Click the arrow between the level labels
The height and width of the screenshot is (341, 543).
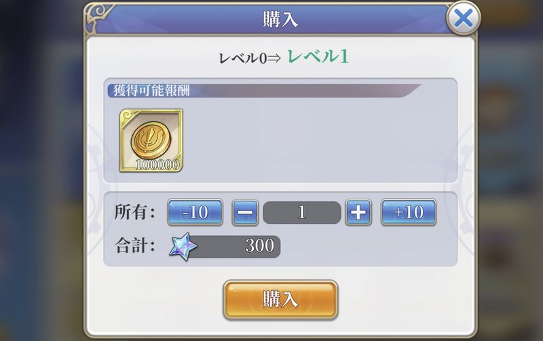pyautogui.click(x=274, y=59)
